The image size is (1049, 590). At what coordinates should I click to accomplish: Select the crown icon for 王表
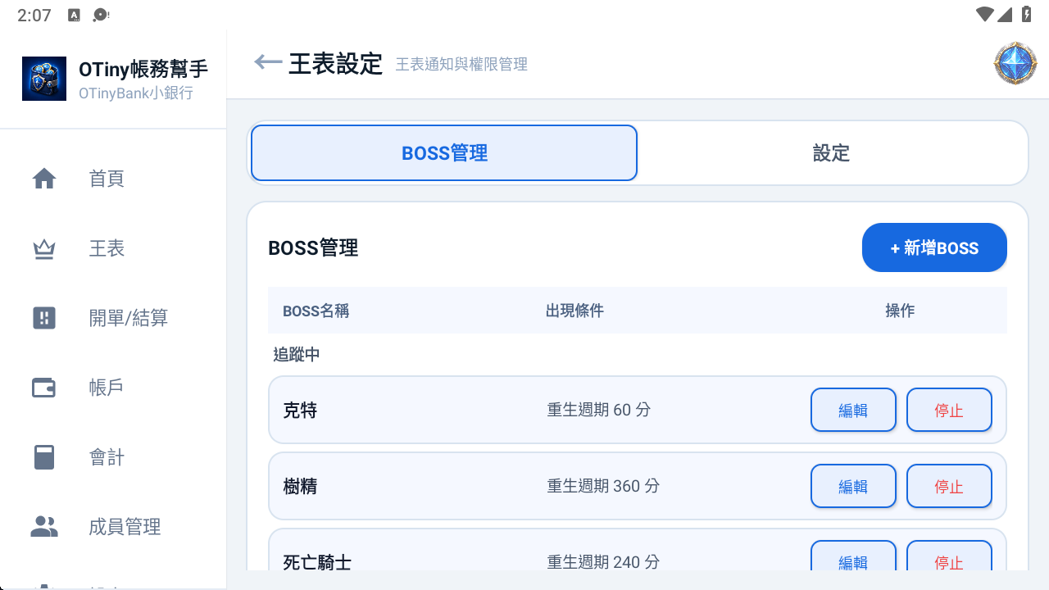[44, 248]
